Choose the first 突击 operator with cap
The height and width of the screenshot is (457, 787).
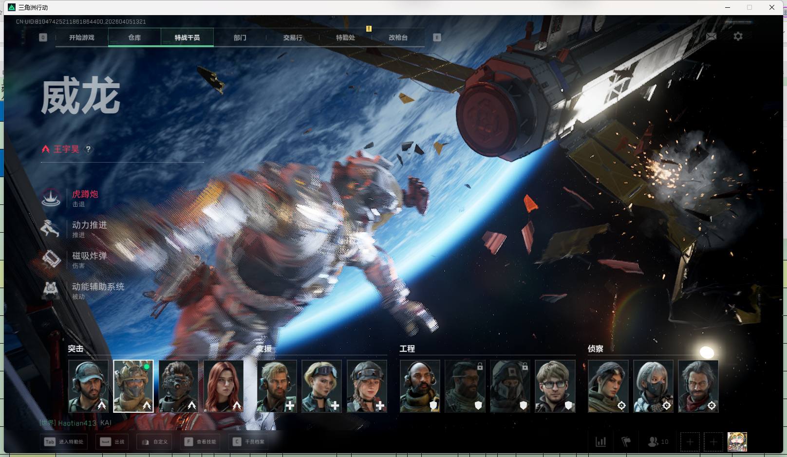89,386
